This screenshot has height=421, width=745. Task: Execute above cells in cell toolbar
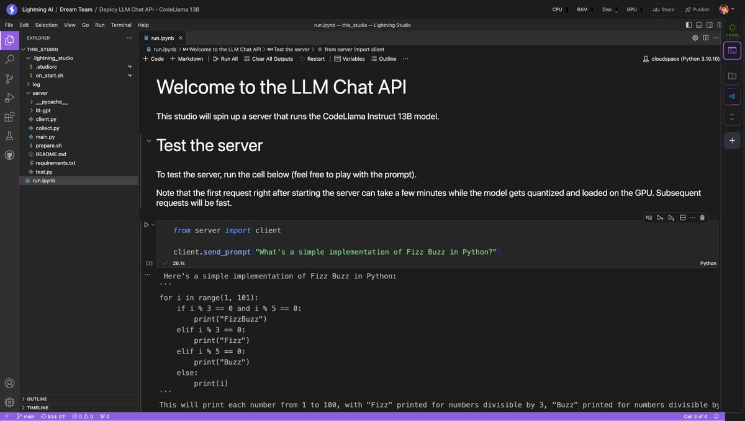tap(660, 218)
